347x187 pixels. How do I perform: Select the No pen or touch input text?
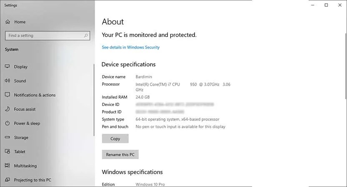pos(180,126)
